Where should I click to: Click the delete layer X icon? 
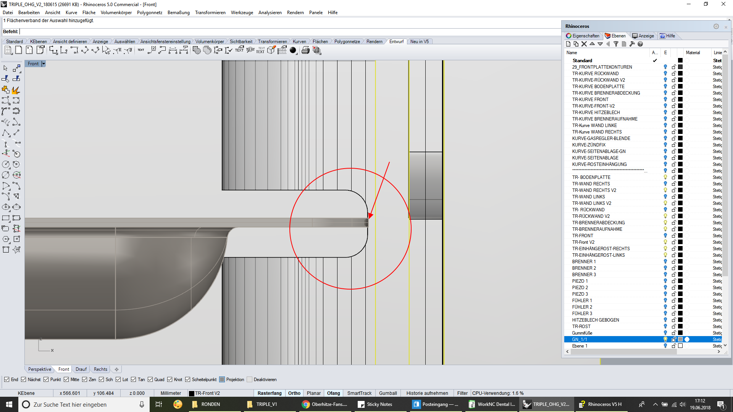[584, 44]
